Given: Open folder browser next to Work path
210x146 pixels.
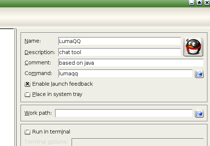Looking at the screenshot, I should [199, 113].
